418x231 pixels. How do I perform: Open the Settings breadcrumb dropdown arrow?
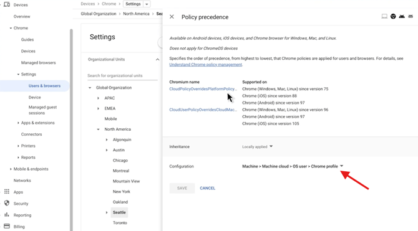tap(147, 4)
